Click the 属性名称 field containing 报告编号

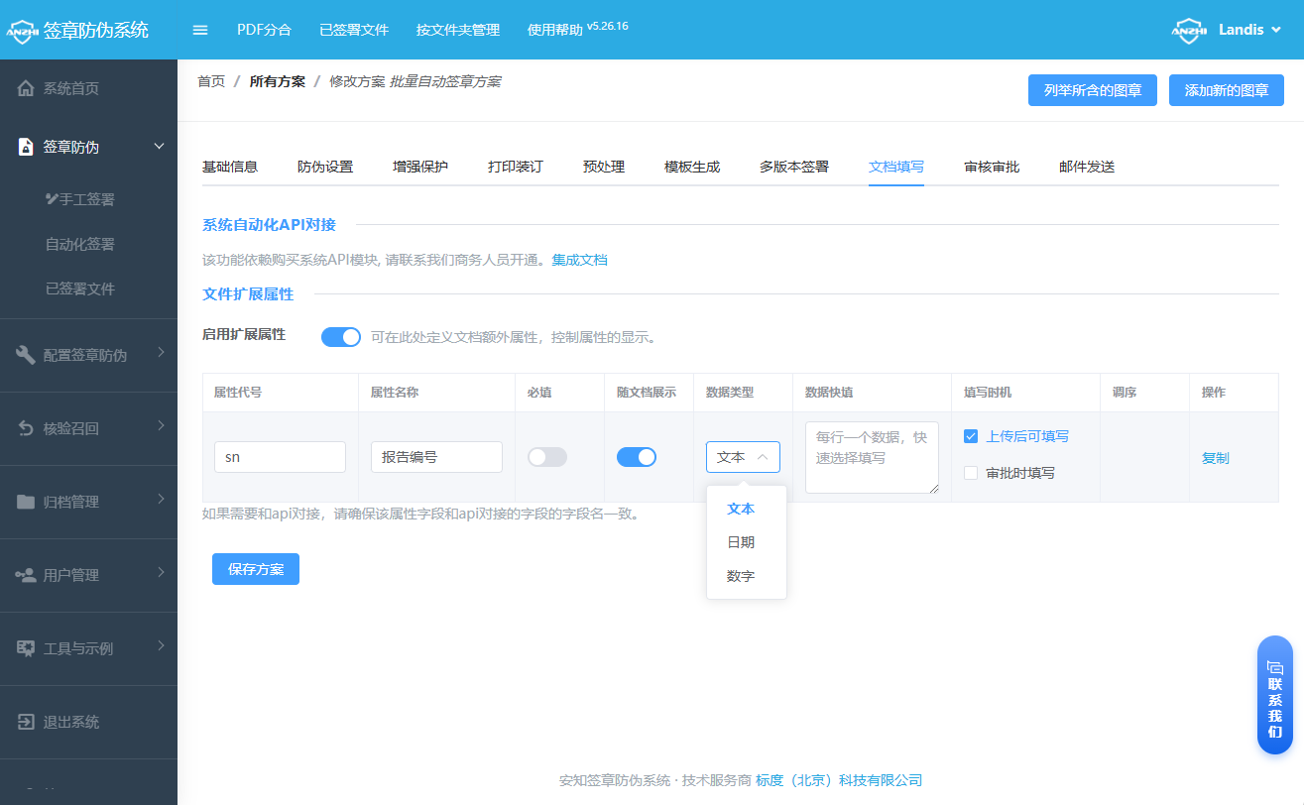[436, 457]
